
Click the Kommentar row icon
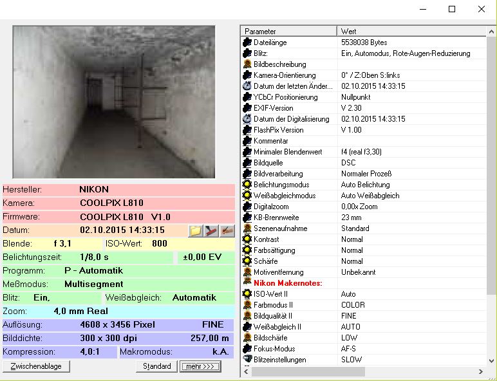point(247,141)
